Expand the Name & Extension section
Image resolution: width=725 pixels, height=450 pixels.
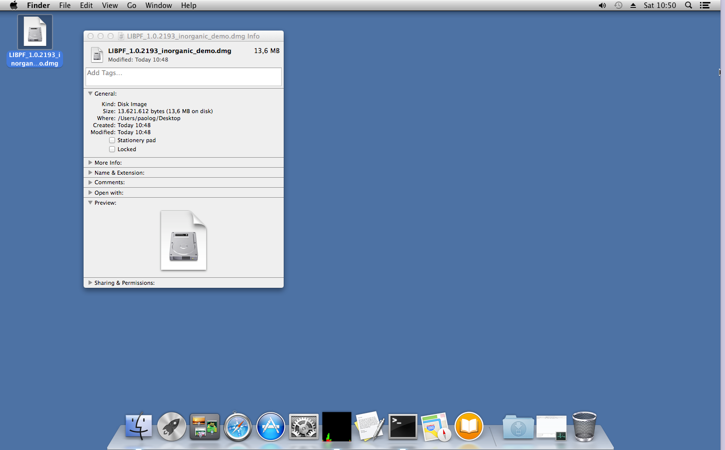pyautogui.click(x=91, y=173)
